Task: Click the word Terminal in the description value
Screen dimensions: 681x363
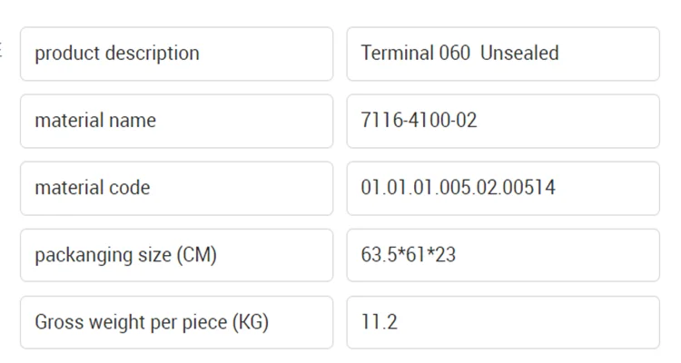Action: tap(398, 54)
